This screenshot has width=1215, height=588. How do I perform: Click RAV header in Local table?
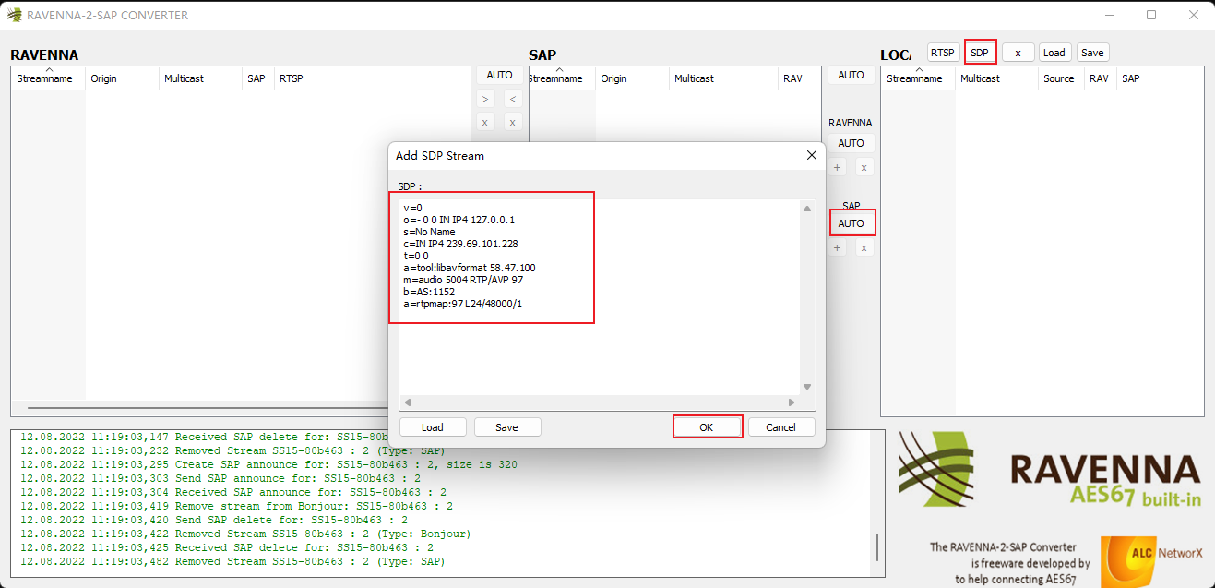[1100, 78]
